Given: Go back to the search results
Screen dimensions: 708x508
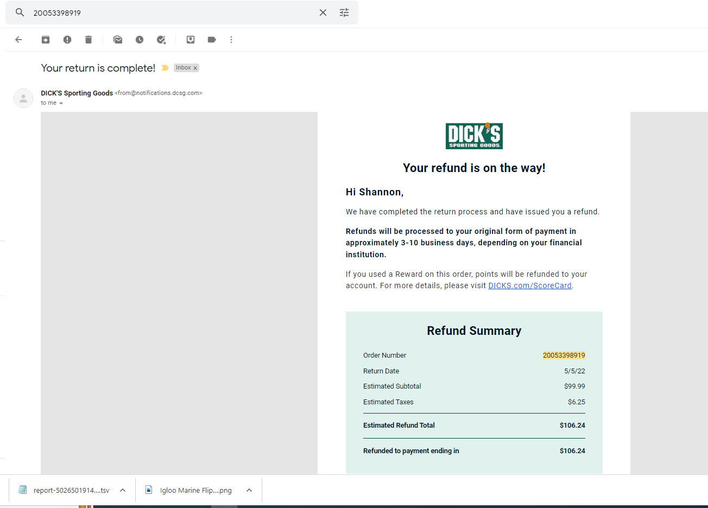Looking at the screenshot, I should pyautogui.click(x=18, y=40).
